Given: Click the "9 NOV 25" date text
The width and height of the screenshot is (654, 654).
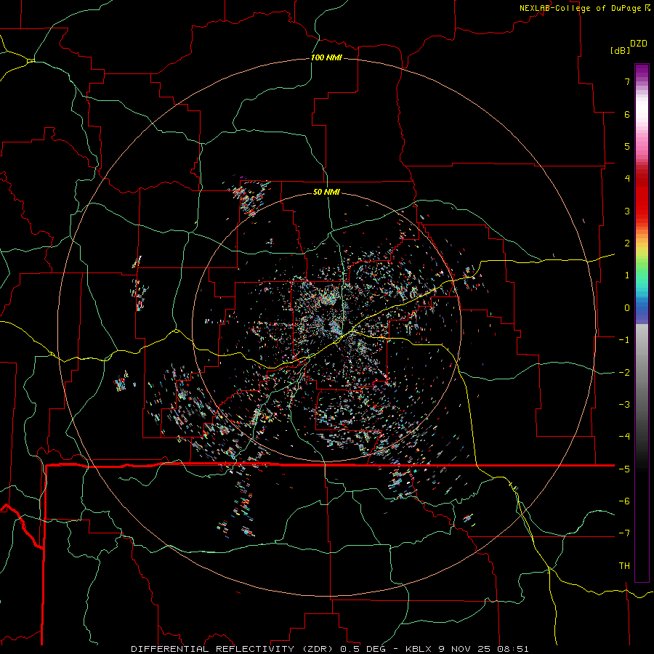Looking at the screenshot, I should (x=466, y=649).
